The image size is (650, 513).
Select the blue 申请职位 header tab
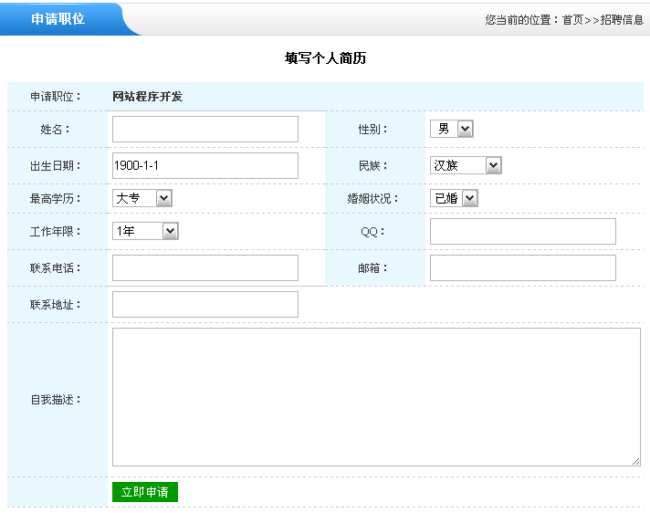coord(58,19)
